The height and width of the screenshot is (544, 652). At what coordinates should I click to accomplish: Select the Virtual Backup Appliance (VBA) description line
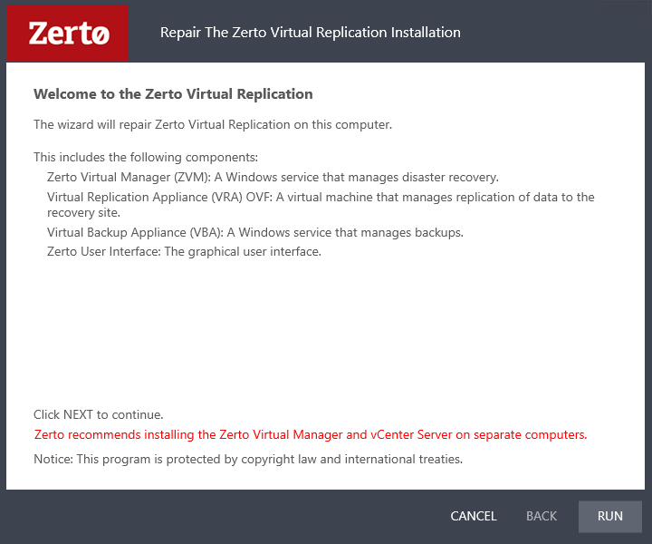coord(254,232)
